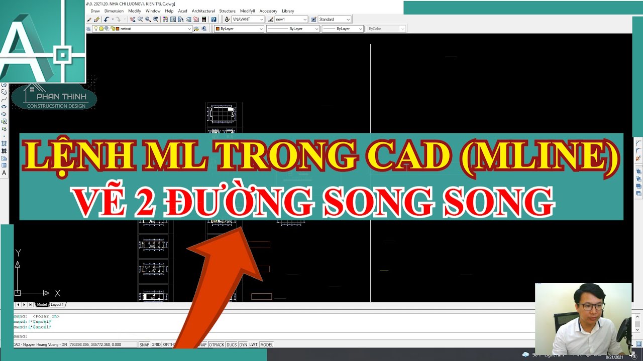Toggle OTRACK object snap tracking
Screen dimensions: 643x361
pyautogui.click(x=217, y=344)
